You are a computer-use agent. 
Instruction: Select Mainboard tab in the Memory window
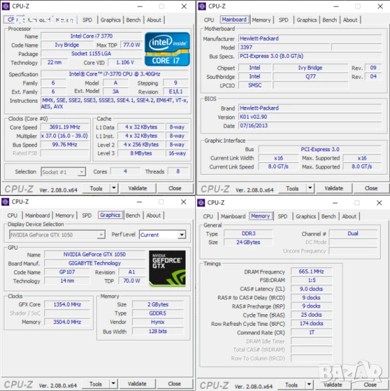[233, 216]
